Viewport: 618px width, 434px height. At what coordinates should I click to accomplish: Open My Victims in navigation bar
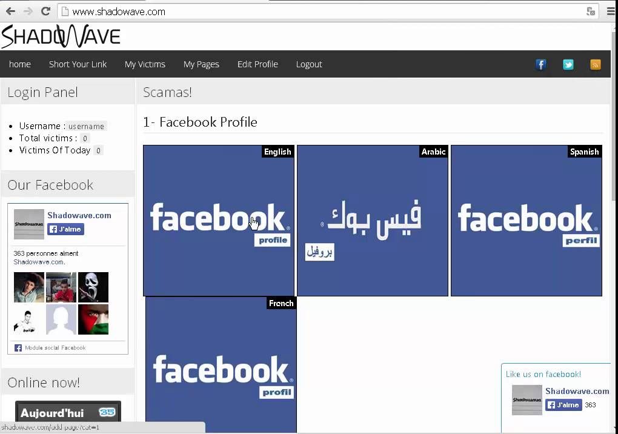pos(145,64)
